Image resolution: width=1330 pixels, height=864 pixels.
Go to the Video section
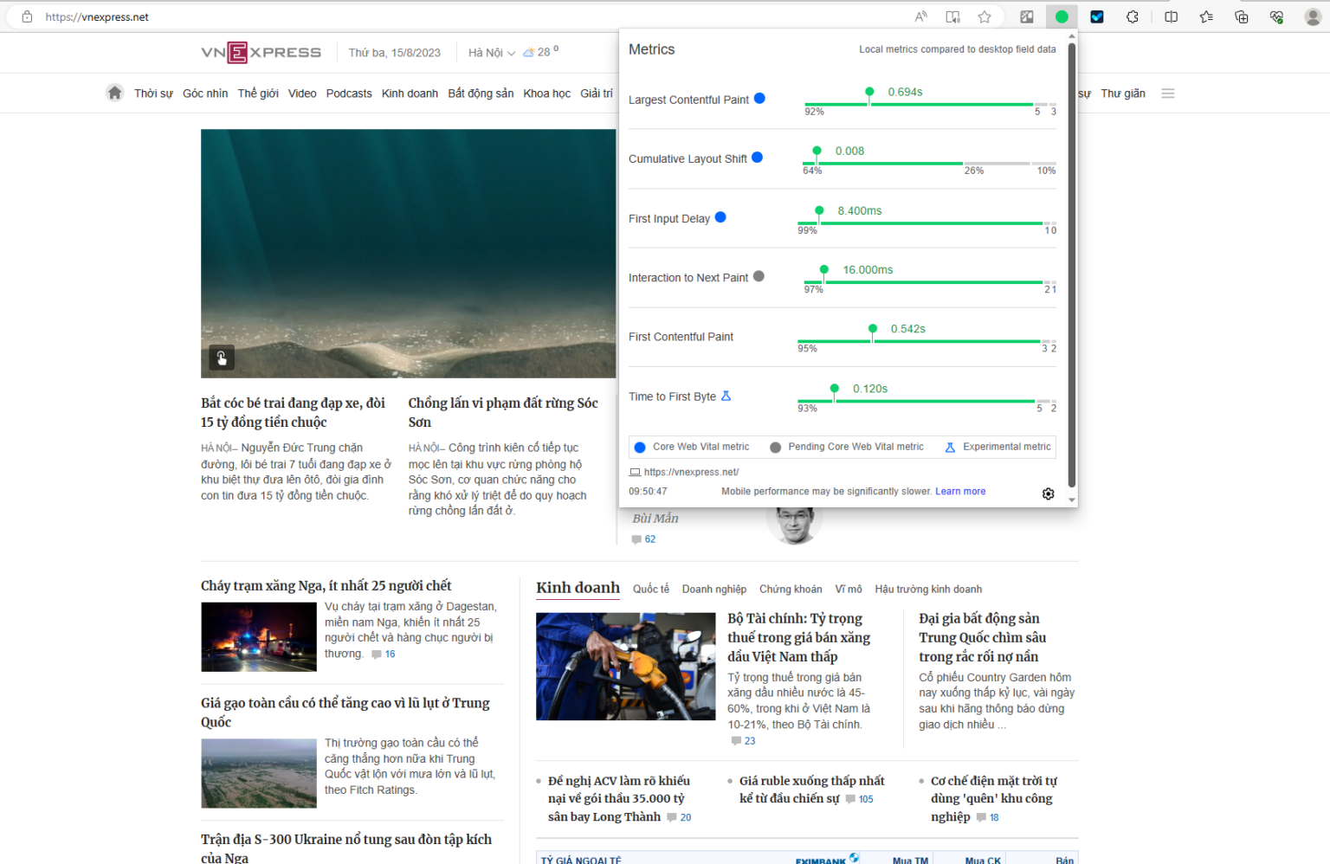click(302, 93)
